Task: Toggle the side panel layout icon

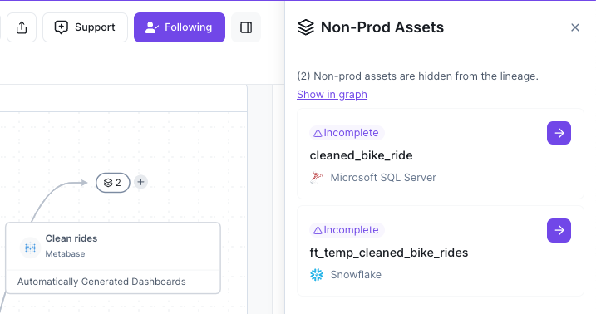Action: coord(246,27)
